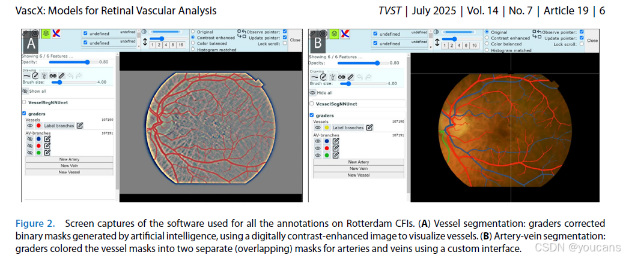Click the undo arrow in panel B drawing toolbar
Image resolution: width=623 pixels, height=258 pixels.
360,77
